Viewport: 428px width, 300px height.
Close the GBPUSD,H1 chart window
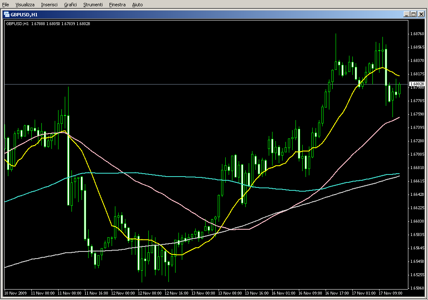click(x=421, y=14)
